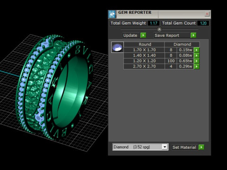
Task: Click the green arrow next to Update
Action: [143, 35]
